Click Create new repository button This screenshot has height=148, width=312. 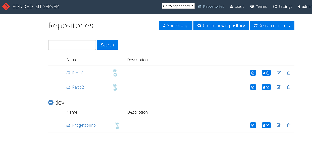click(x=221, y=26)
